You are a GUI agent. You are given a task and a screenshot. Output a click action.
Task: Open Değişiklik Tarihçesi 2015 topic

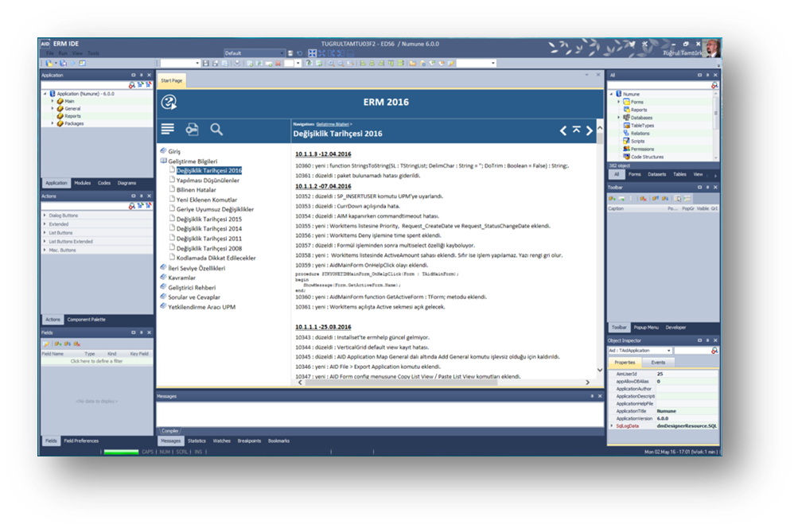pos(209,219)
